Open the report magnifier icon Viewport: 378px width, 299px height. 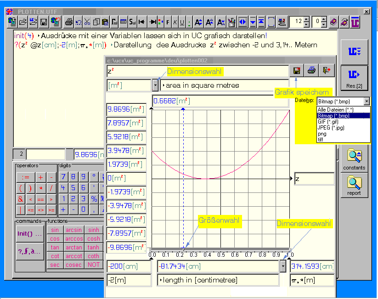[x=354, y=185]
